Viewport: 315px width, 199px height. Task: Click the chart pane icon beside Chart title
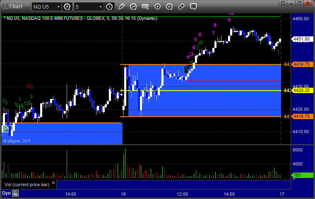(x=5, y=7)
